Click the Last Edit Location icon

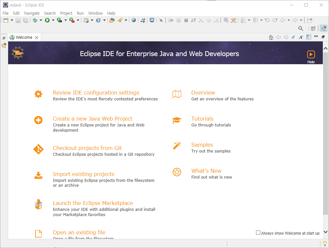pos(267,20)
